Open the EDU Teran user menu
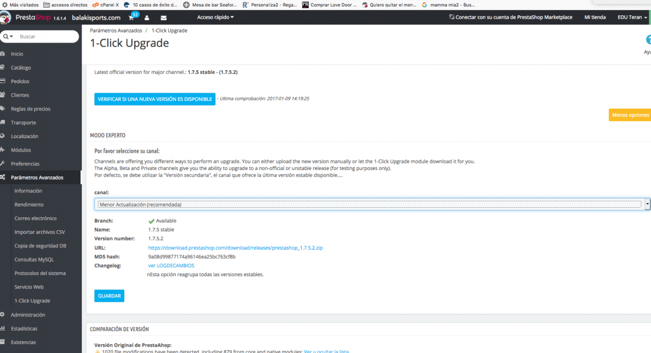 point(632,17)
